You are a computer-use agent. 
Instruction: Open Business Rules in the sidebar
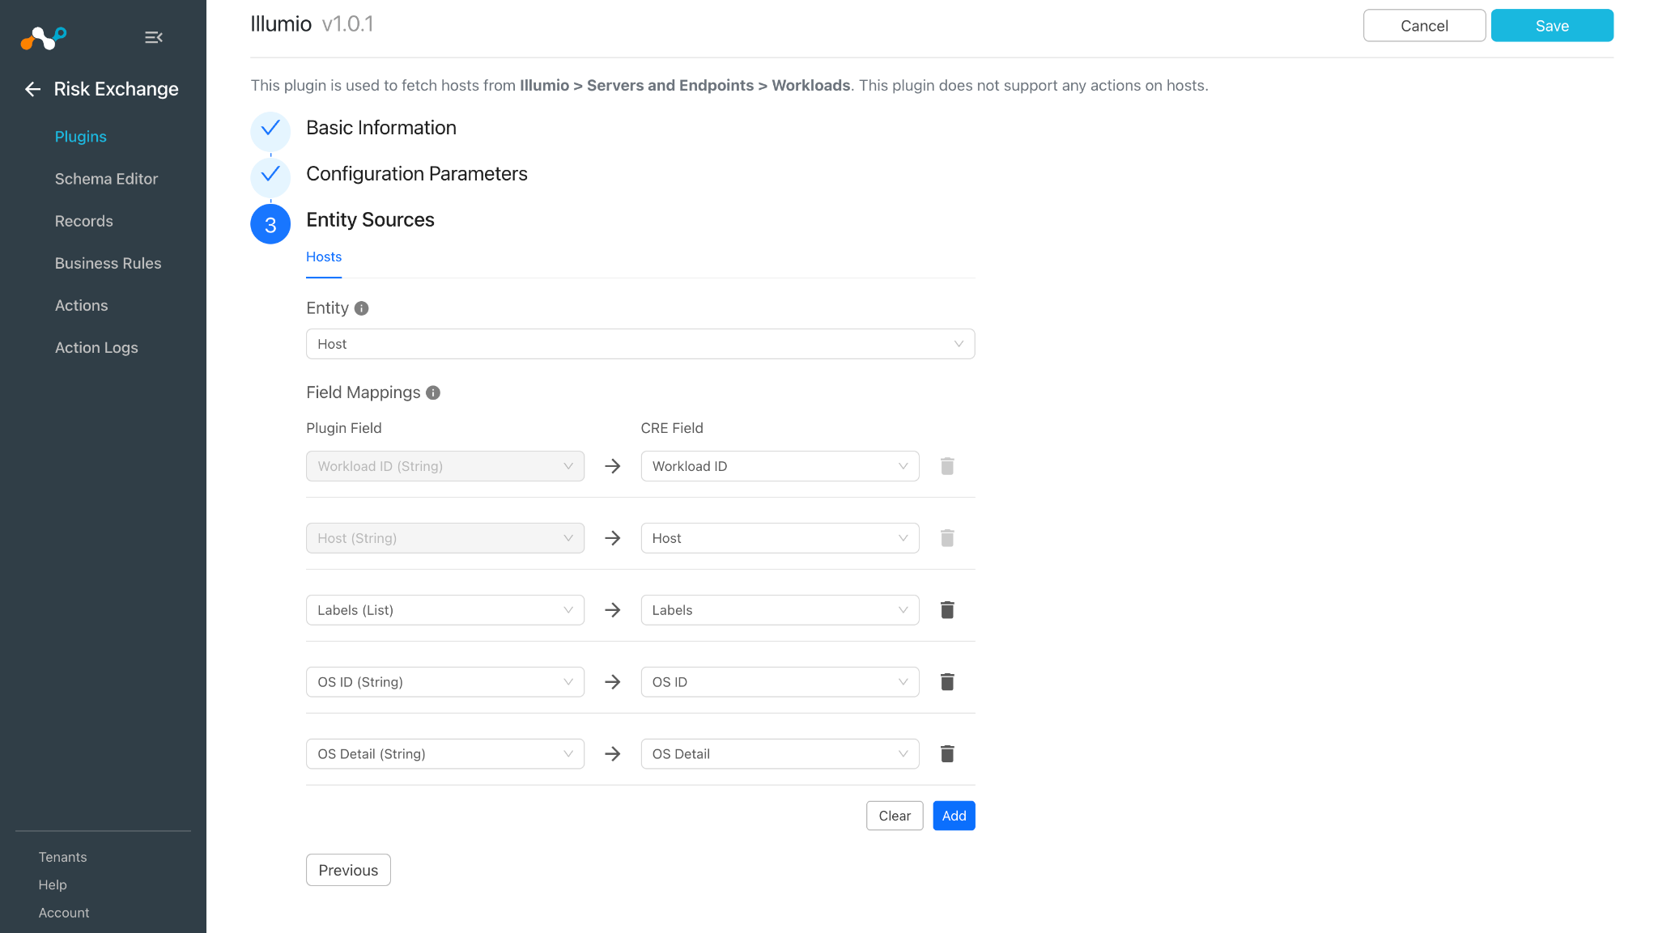108,263
